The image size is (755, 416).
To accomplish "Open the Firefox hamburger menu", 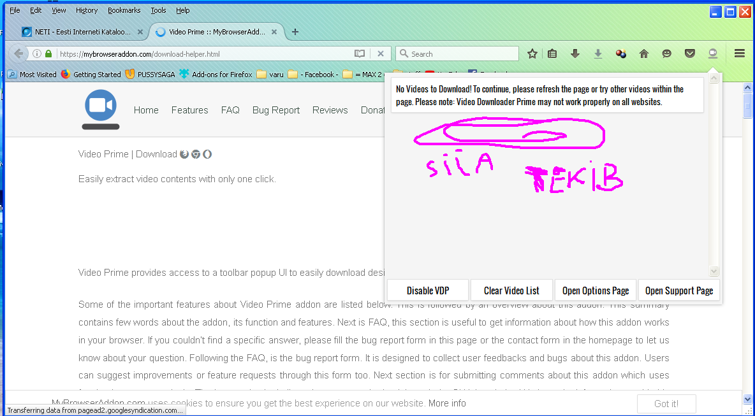I will tap(740, 54).
